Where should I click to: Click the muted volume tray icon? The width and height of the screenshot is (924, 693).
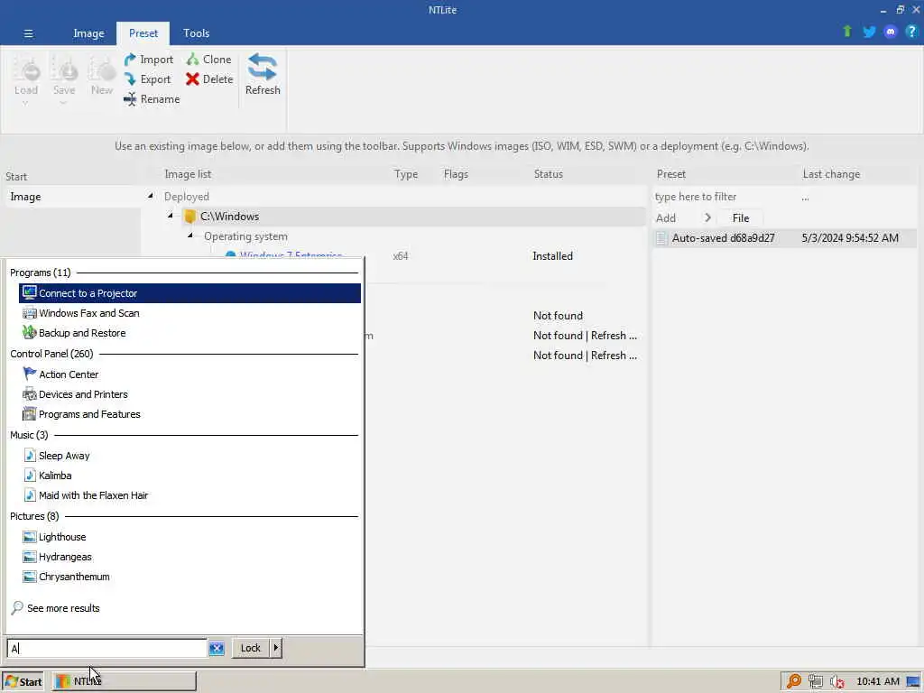click(836, 682)
